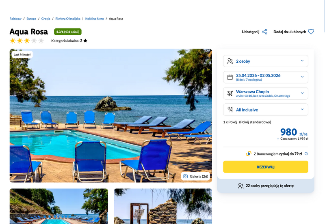Go to Grecja in breadcrumb
Viewport: 325px width, 224px height.
click(45, 19)
